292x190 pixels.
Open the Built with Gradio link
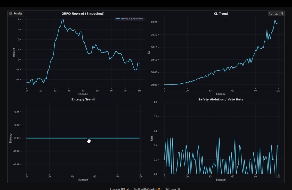(147, 189)
